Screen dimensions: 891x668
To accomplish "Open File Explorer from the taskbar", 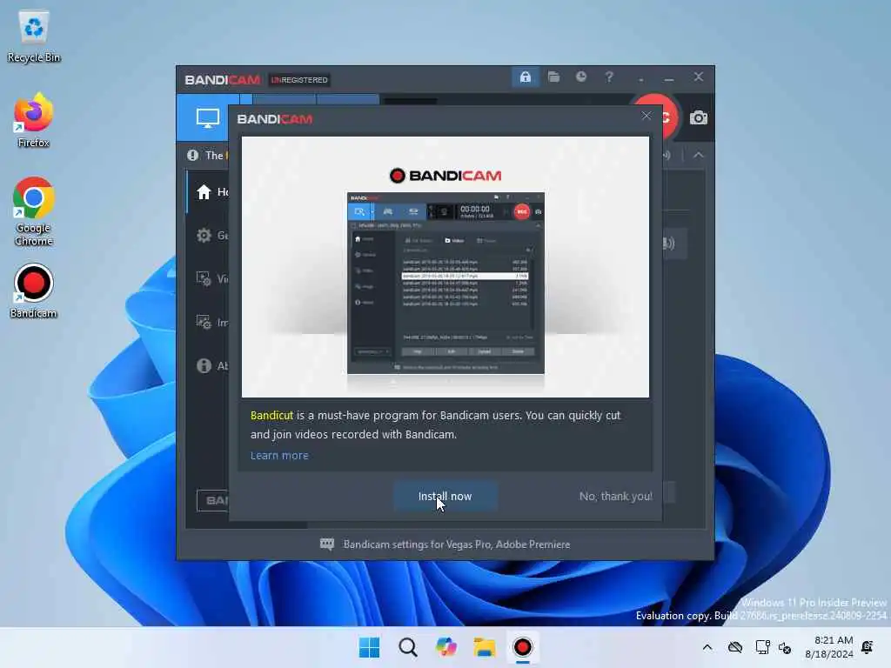I will pos(484,647).
